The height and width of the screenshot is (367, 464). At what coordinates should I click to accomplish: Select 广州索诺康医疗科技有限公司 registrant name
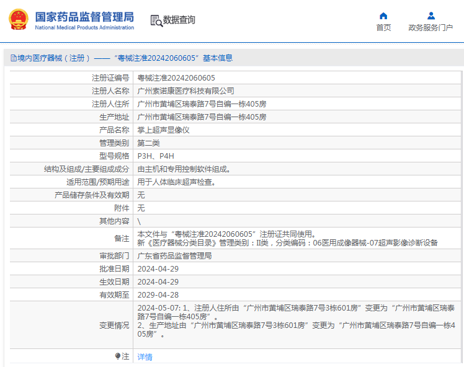185,91
